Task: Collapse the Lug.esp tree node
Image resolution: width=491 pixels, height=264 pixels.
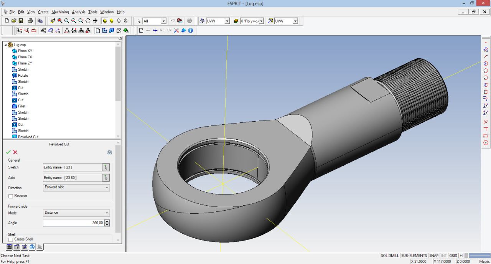Action: [x=5, y=45]
